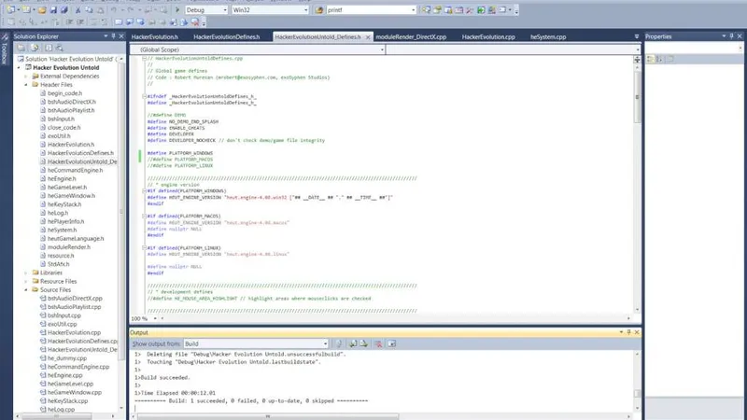
Task: Toggle Show All Files in Solution Explorer
Action: [x=35, y=48]
